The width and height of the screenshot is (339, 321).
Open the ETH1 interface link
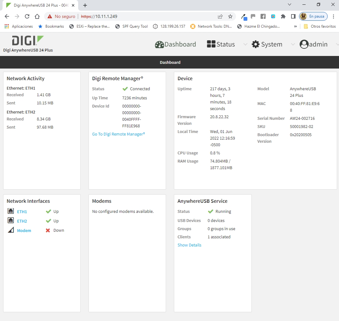22,212
